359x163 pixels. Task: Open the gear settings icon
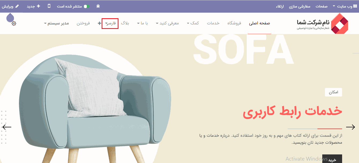point(14,23)
